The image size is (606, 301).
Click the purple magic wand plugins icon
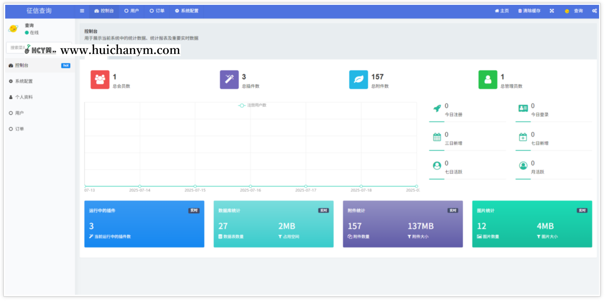coord(229,79)
